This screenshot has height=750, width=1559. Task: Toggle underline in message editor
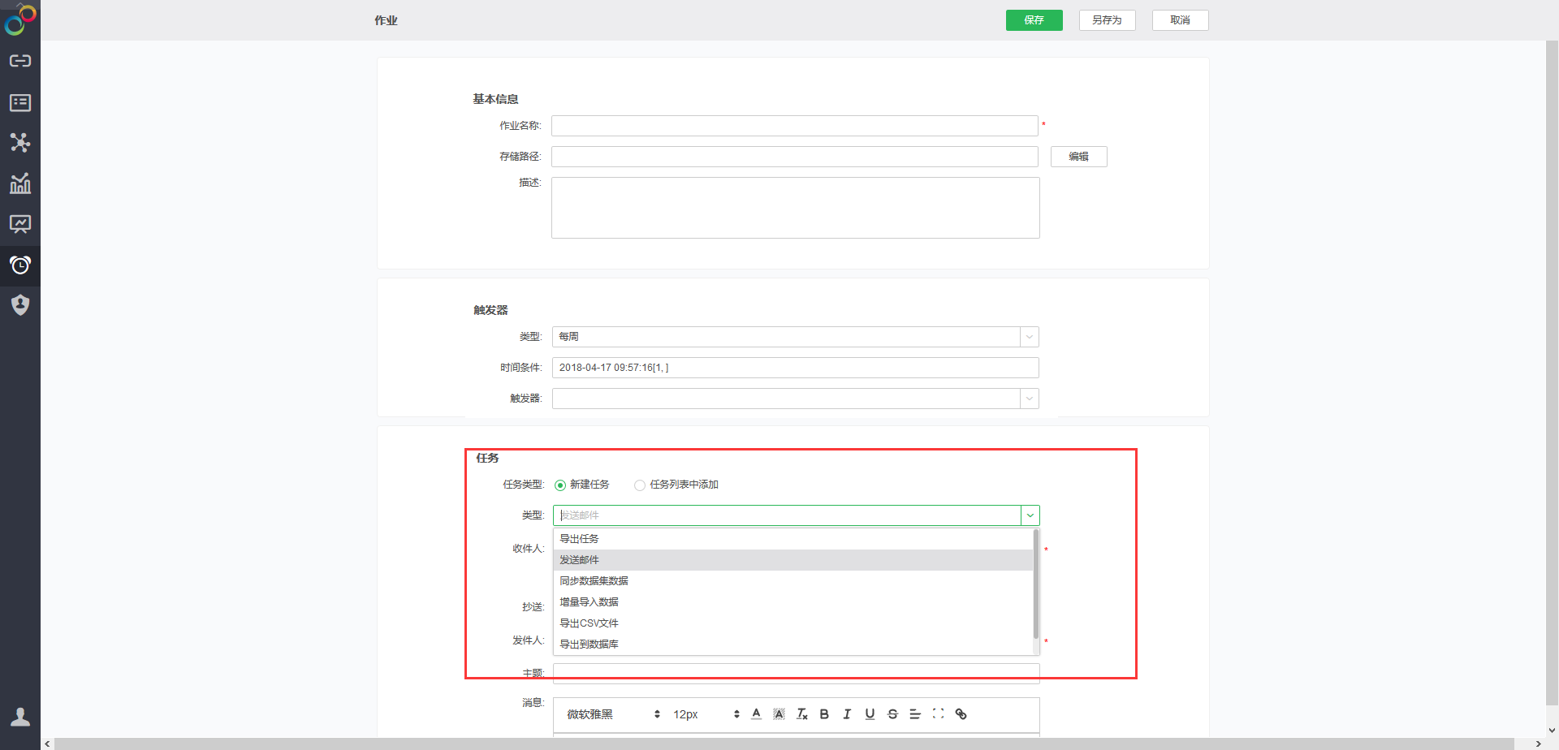[870, 714]
